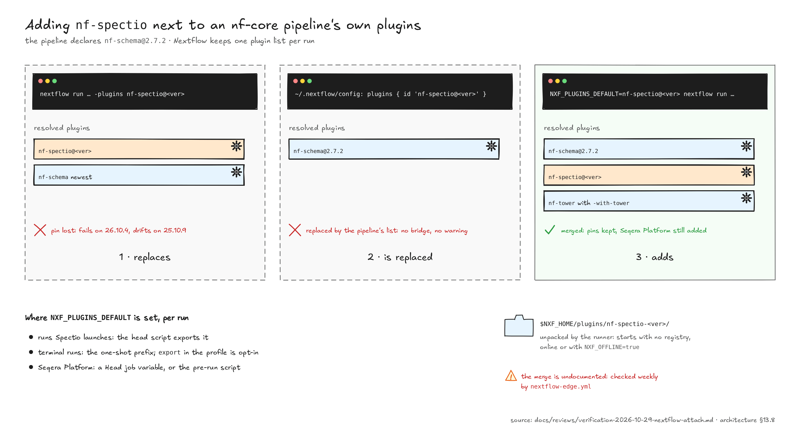
Task: Click the red X beside 'pin lost'
Action: 40,230
